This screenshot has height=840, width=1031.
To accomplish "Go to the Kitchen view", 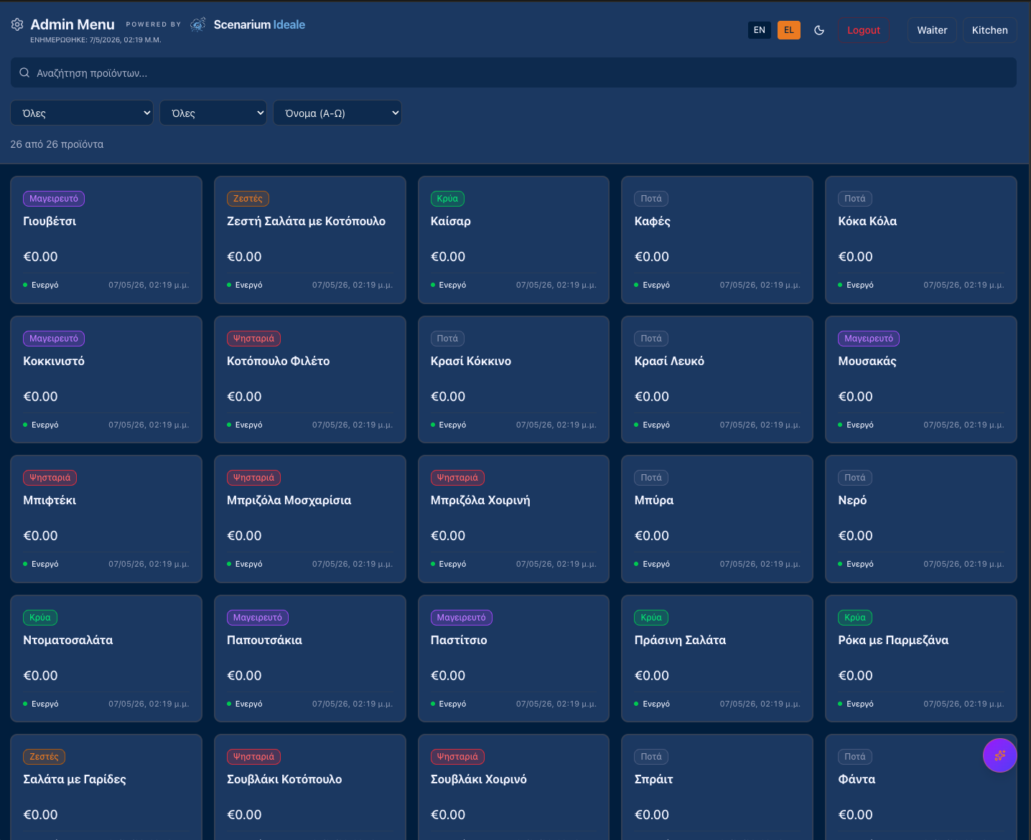I will [x=990, y=30].
